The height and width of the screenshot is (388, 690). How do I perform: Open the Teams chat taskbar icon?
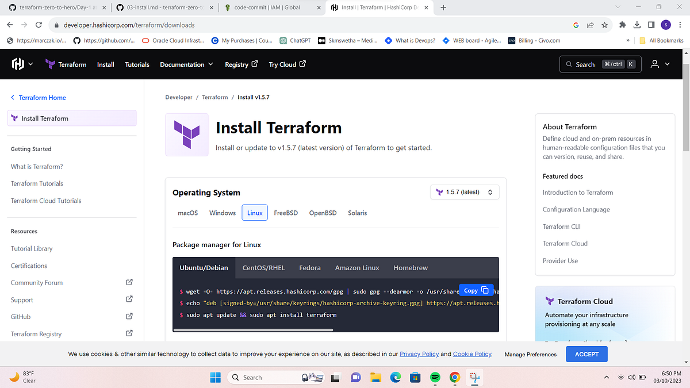[355, 378]
